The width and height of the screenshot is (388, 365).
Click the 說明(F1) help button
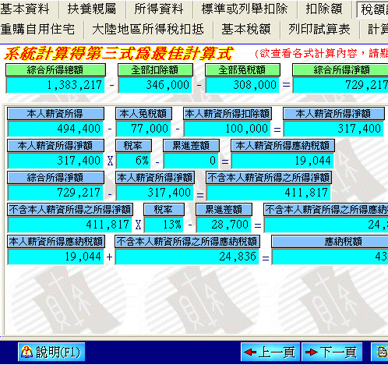coord(51,353)
